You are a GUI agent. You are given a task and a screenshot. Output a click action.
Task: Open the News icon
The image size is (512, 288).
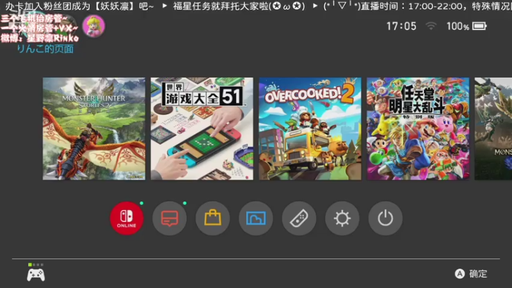[x=170, y=218]
